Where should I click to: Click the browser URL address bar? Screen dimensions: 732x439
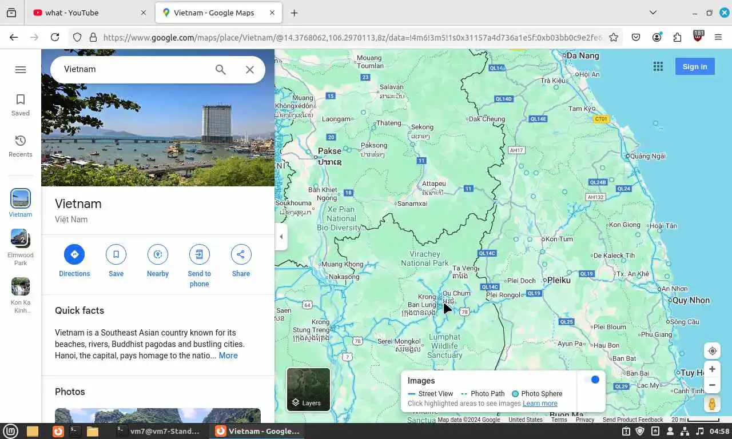coord(352,37)
